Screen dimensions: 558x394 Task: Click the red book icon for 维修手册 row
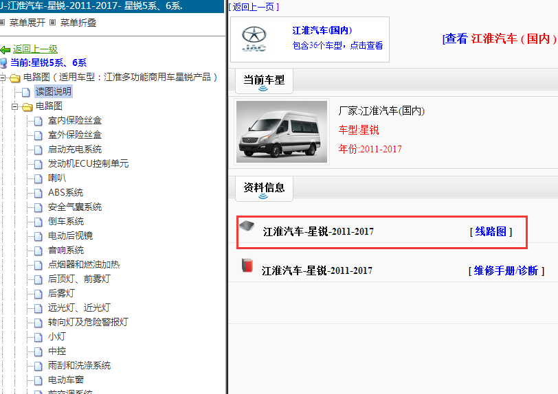point(247,265)
